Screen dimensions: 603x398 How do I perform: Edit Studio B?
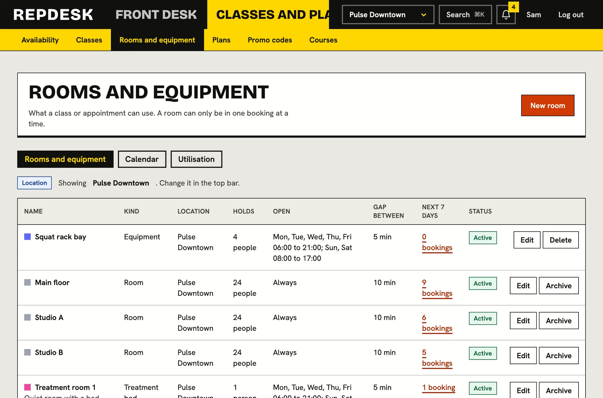[x=523, y=355]
